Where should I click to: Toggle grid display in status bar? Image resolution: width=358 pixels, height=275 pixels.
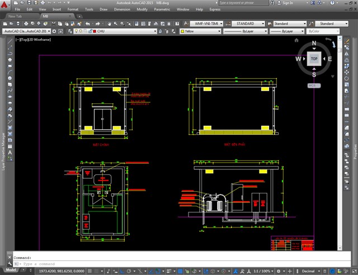point(89,271)
